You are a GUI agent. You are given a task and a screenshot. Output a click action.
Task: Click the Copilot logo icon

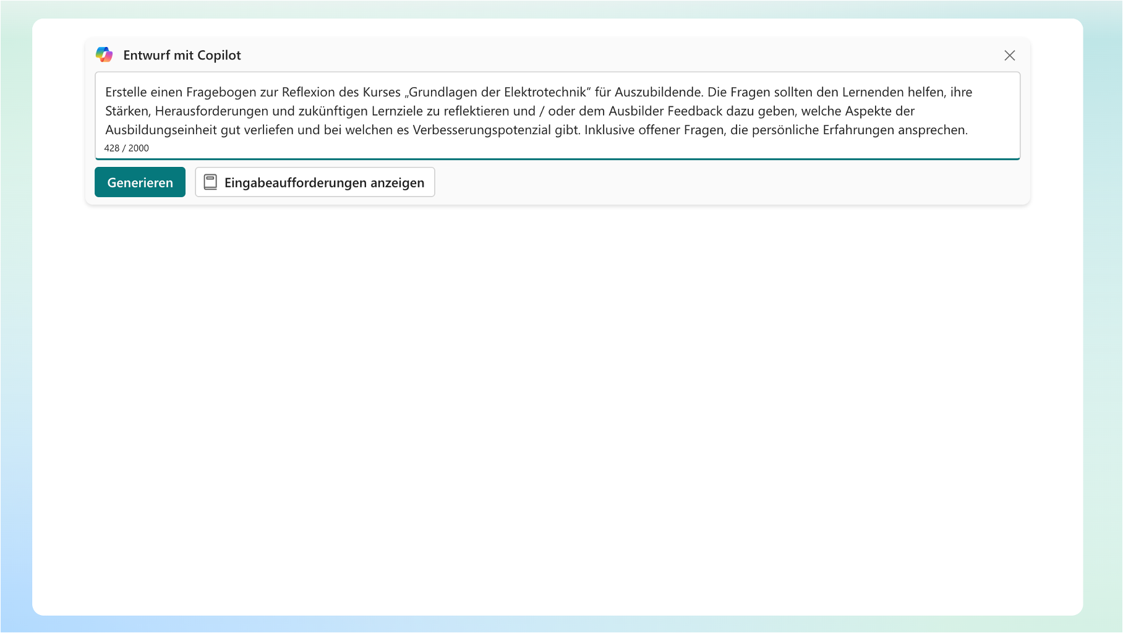pos(104,55)
